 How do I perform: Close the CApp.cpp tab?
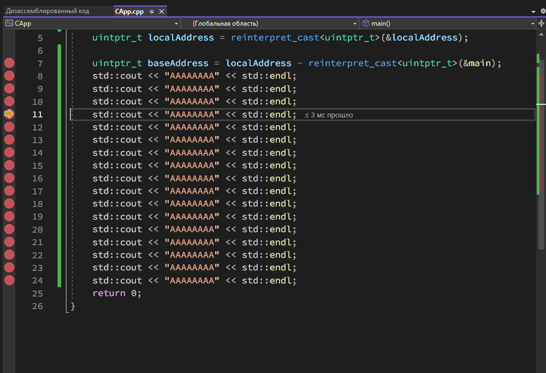[x=162, y=11]
